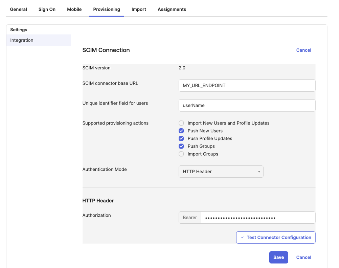The width and height of the screenshot is (339, 268).
Task: Disable Push Profile Updates checkbox
Action: click(x=181, y=138)
